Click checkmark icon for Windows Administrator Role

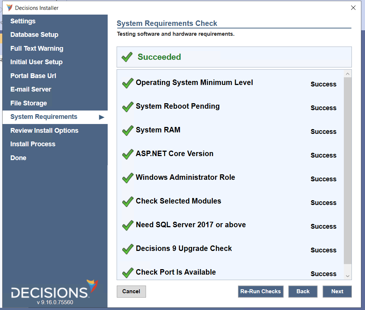[128, 178]
